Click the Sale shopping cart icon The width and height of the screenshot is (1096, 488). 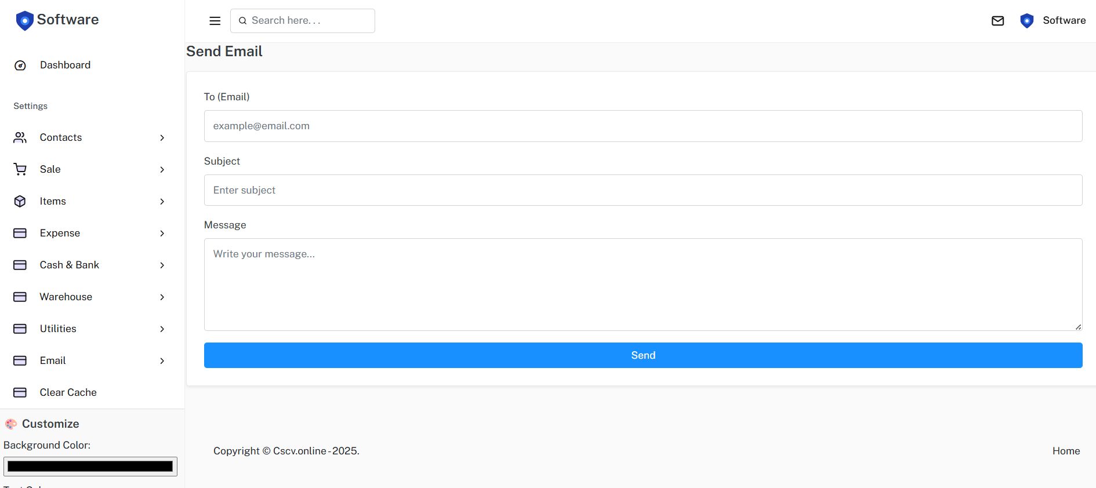(x=20, y=169)
